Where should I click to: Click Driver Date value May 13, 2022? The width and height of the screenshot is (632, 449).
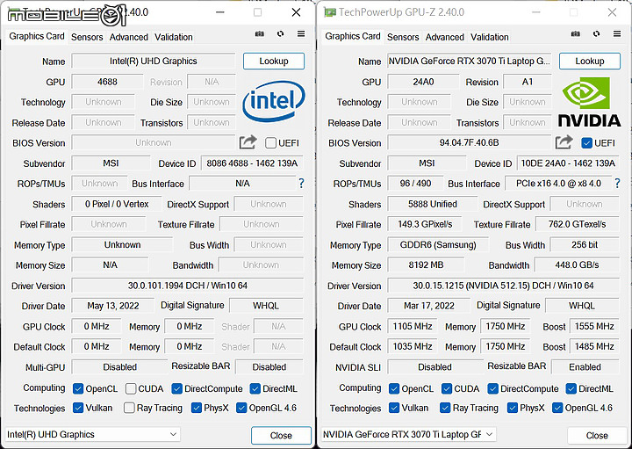(x=113, y=306)
